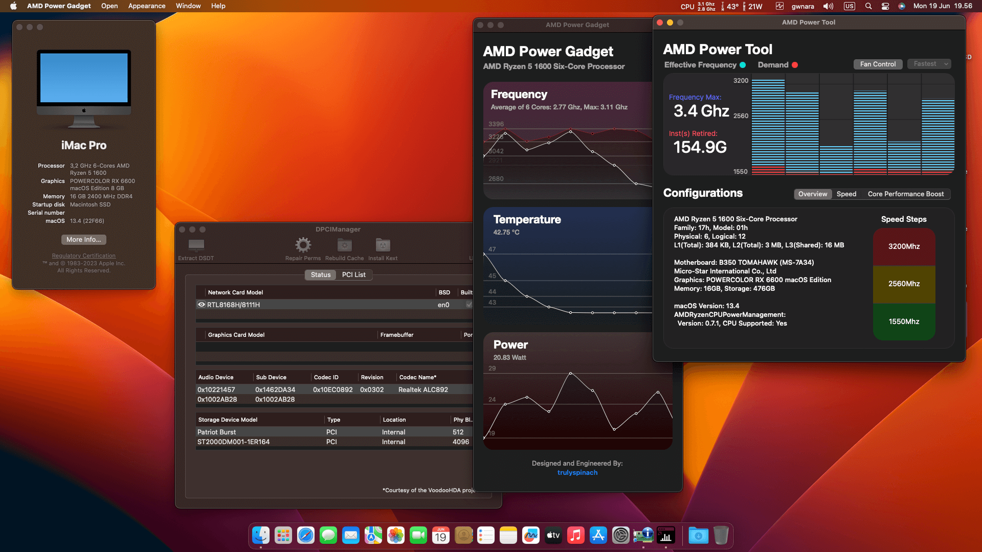982x552 pixels.
Task: Launch Safari from the Dock
Action: click(306, 535)
